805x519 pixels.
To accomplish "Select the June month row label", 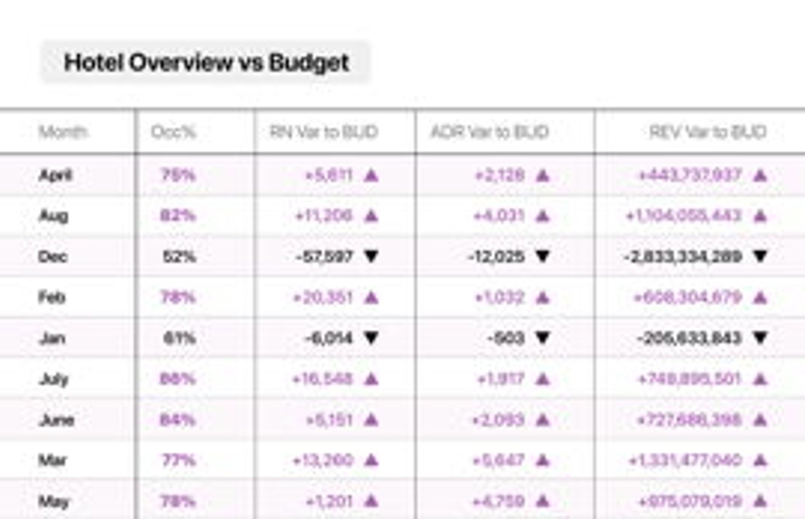I will [x=56, y=419].
